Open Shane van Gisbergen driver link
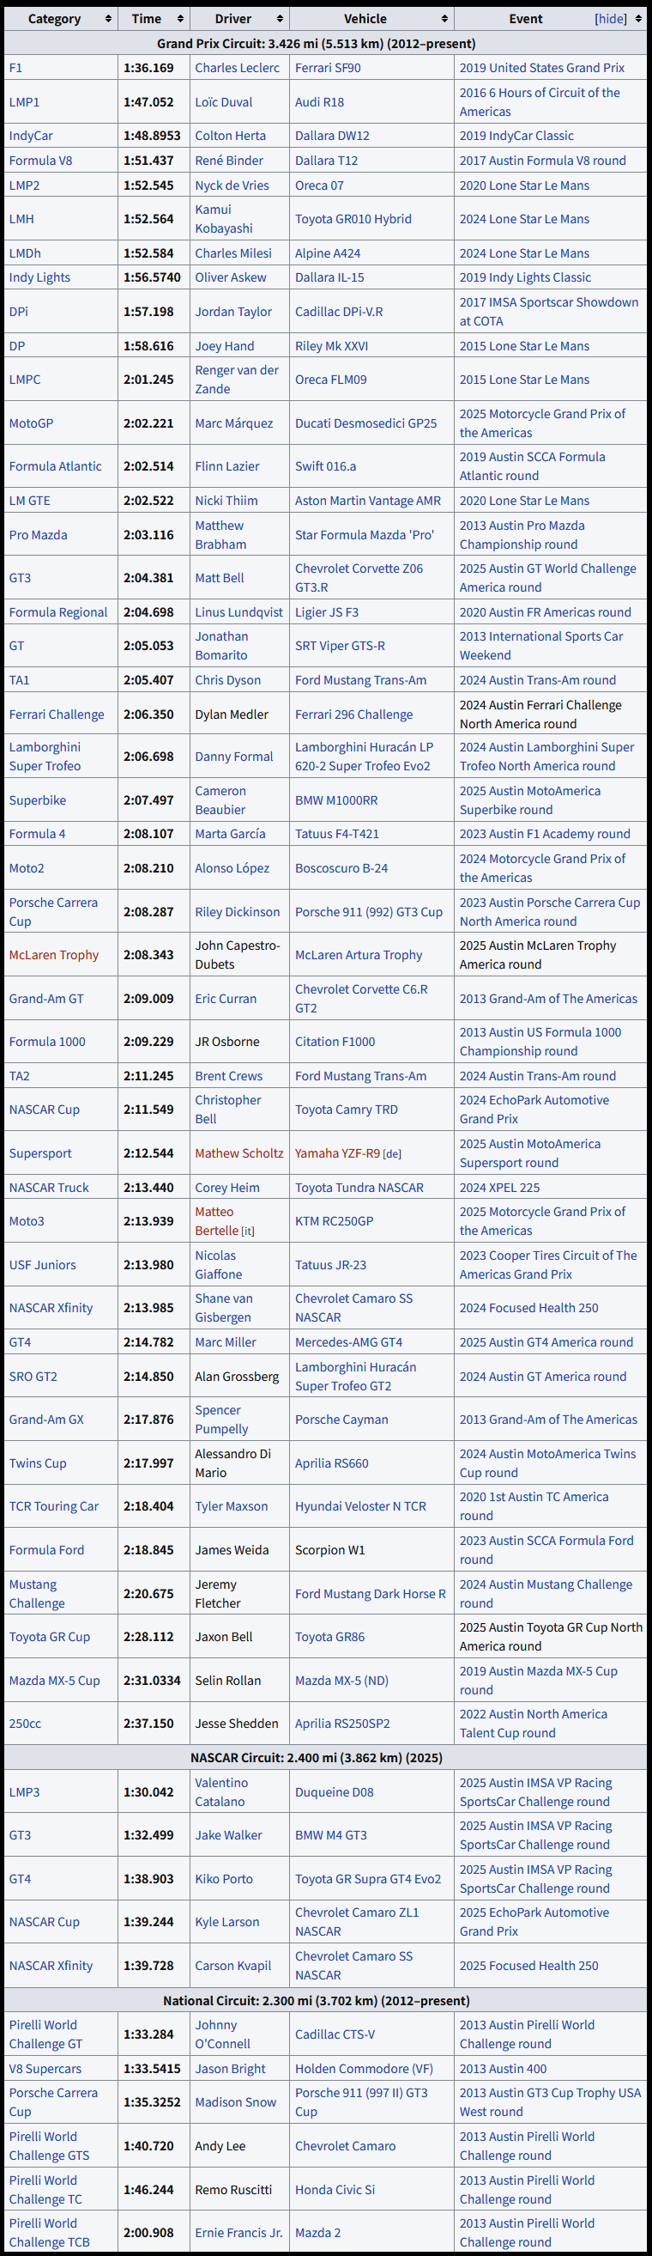 (x=223, y=1309)
